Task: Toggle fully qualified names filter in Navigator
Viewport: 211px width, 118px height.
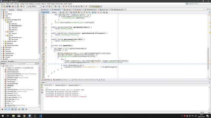Action: [19, 109]
